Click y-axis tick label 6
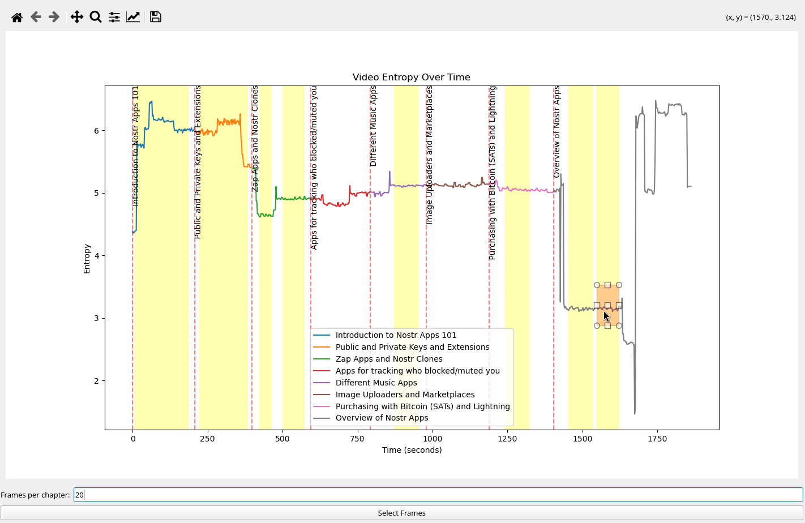The height and width of the screenshot is (523, 805). pyautogui.click(x=97, y=131)
